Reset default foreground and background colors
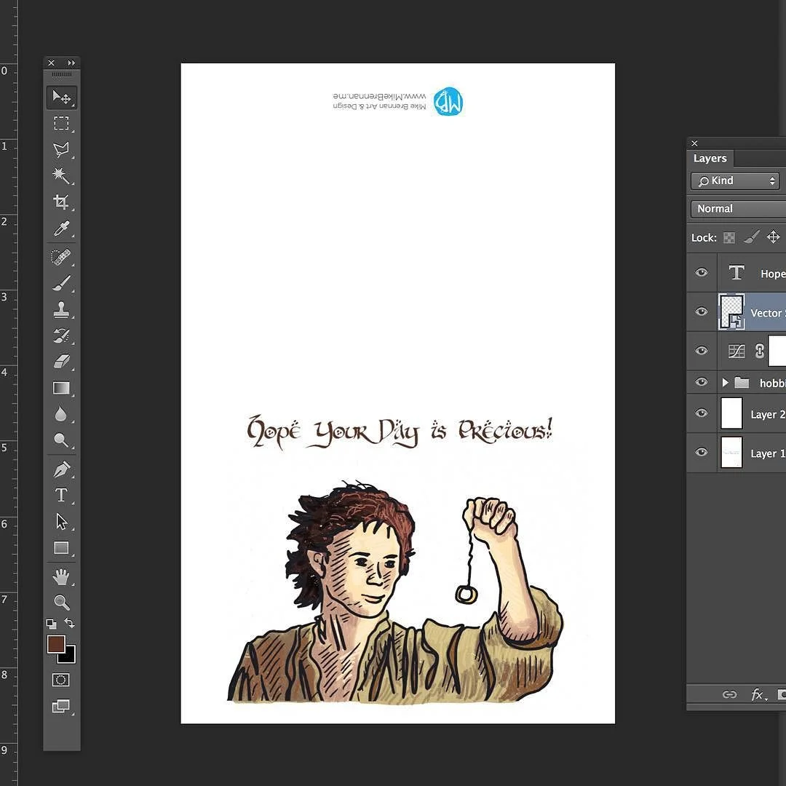The width and height of the screenshot is (786, 786). [x=51, y=624]
